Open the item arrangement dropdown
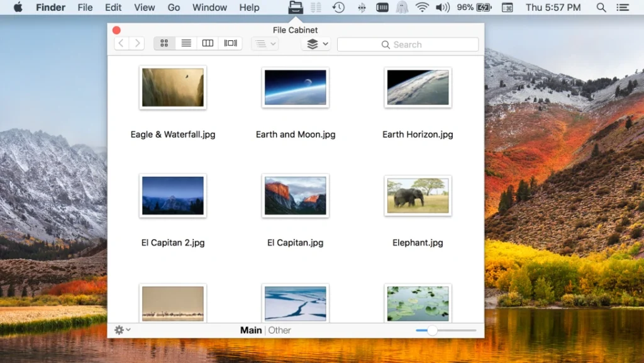 tap(264, 43)
